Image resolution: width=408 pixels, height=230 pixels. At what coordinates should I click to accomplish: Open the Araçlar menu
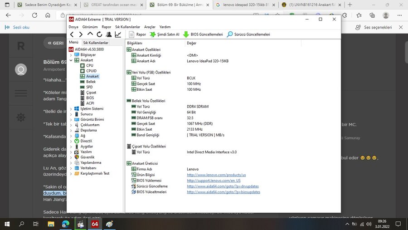point(150,27)
